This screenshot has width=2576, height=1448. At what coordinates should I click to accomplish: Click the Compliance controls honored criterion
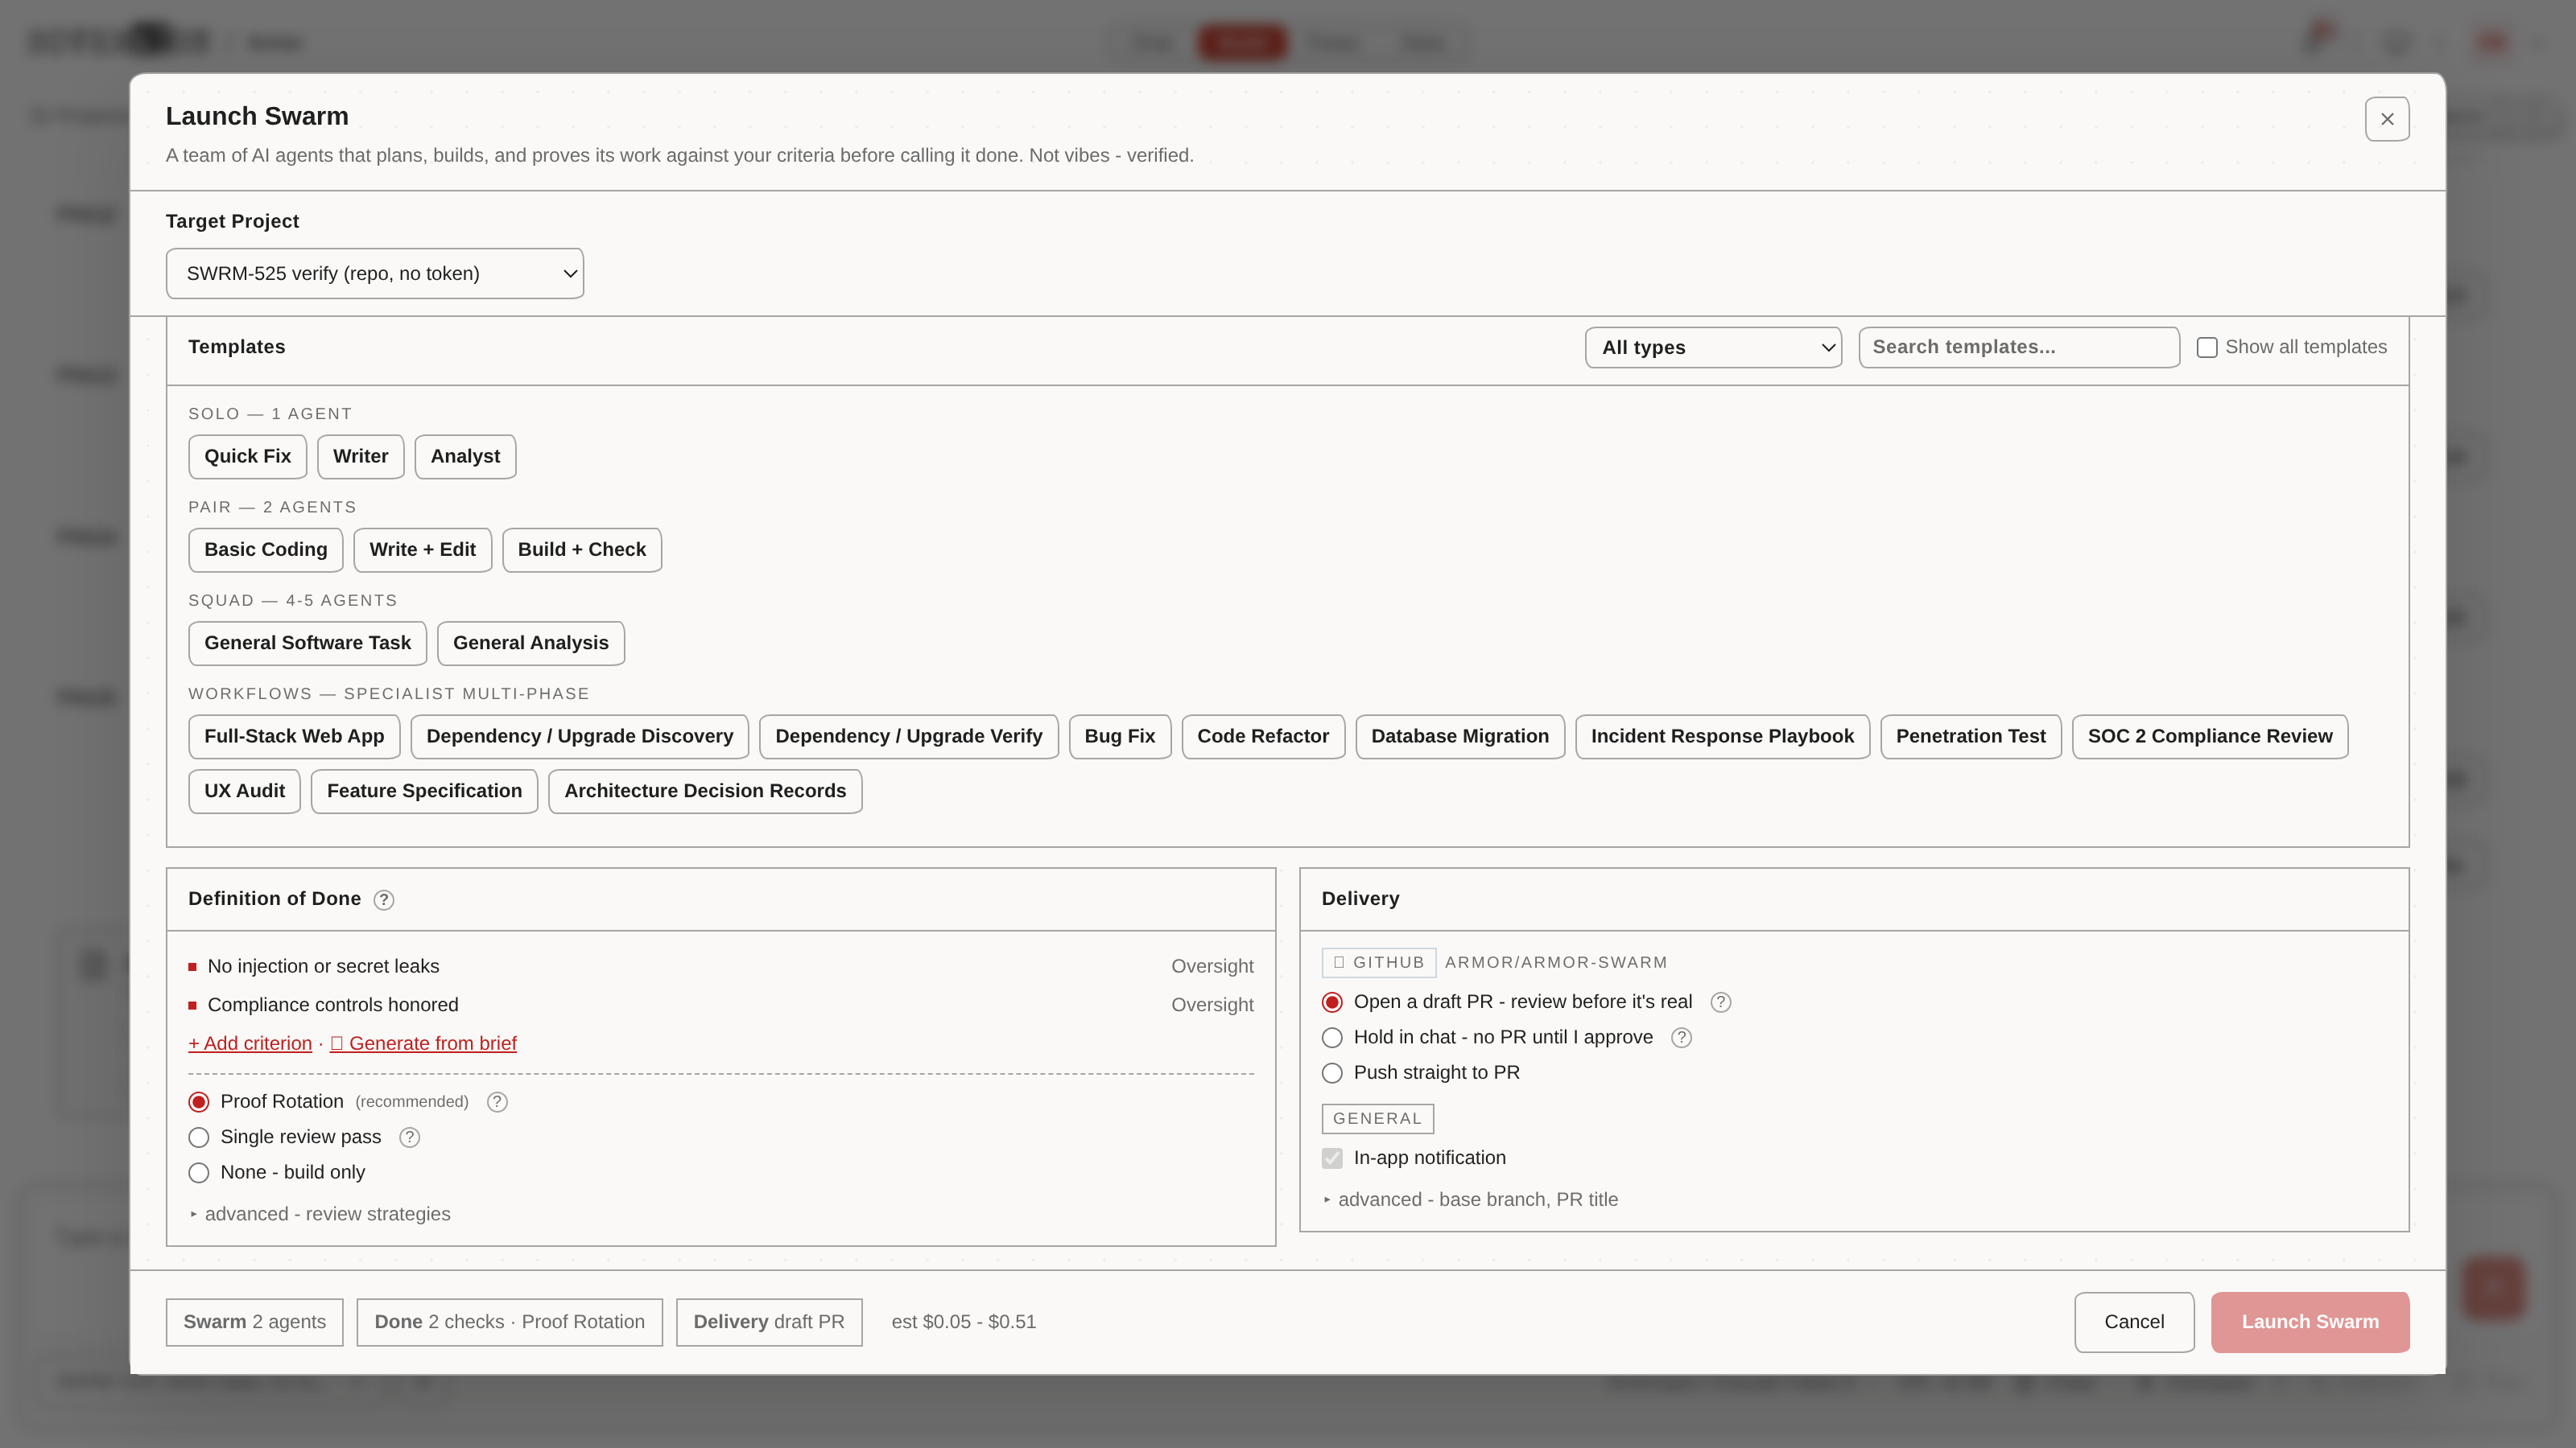[333, 1006]
